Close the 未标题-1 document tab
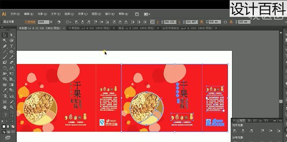Image resolution: width=287 pixels, height=142 pixels. (x=64, y=28)
